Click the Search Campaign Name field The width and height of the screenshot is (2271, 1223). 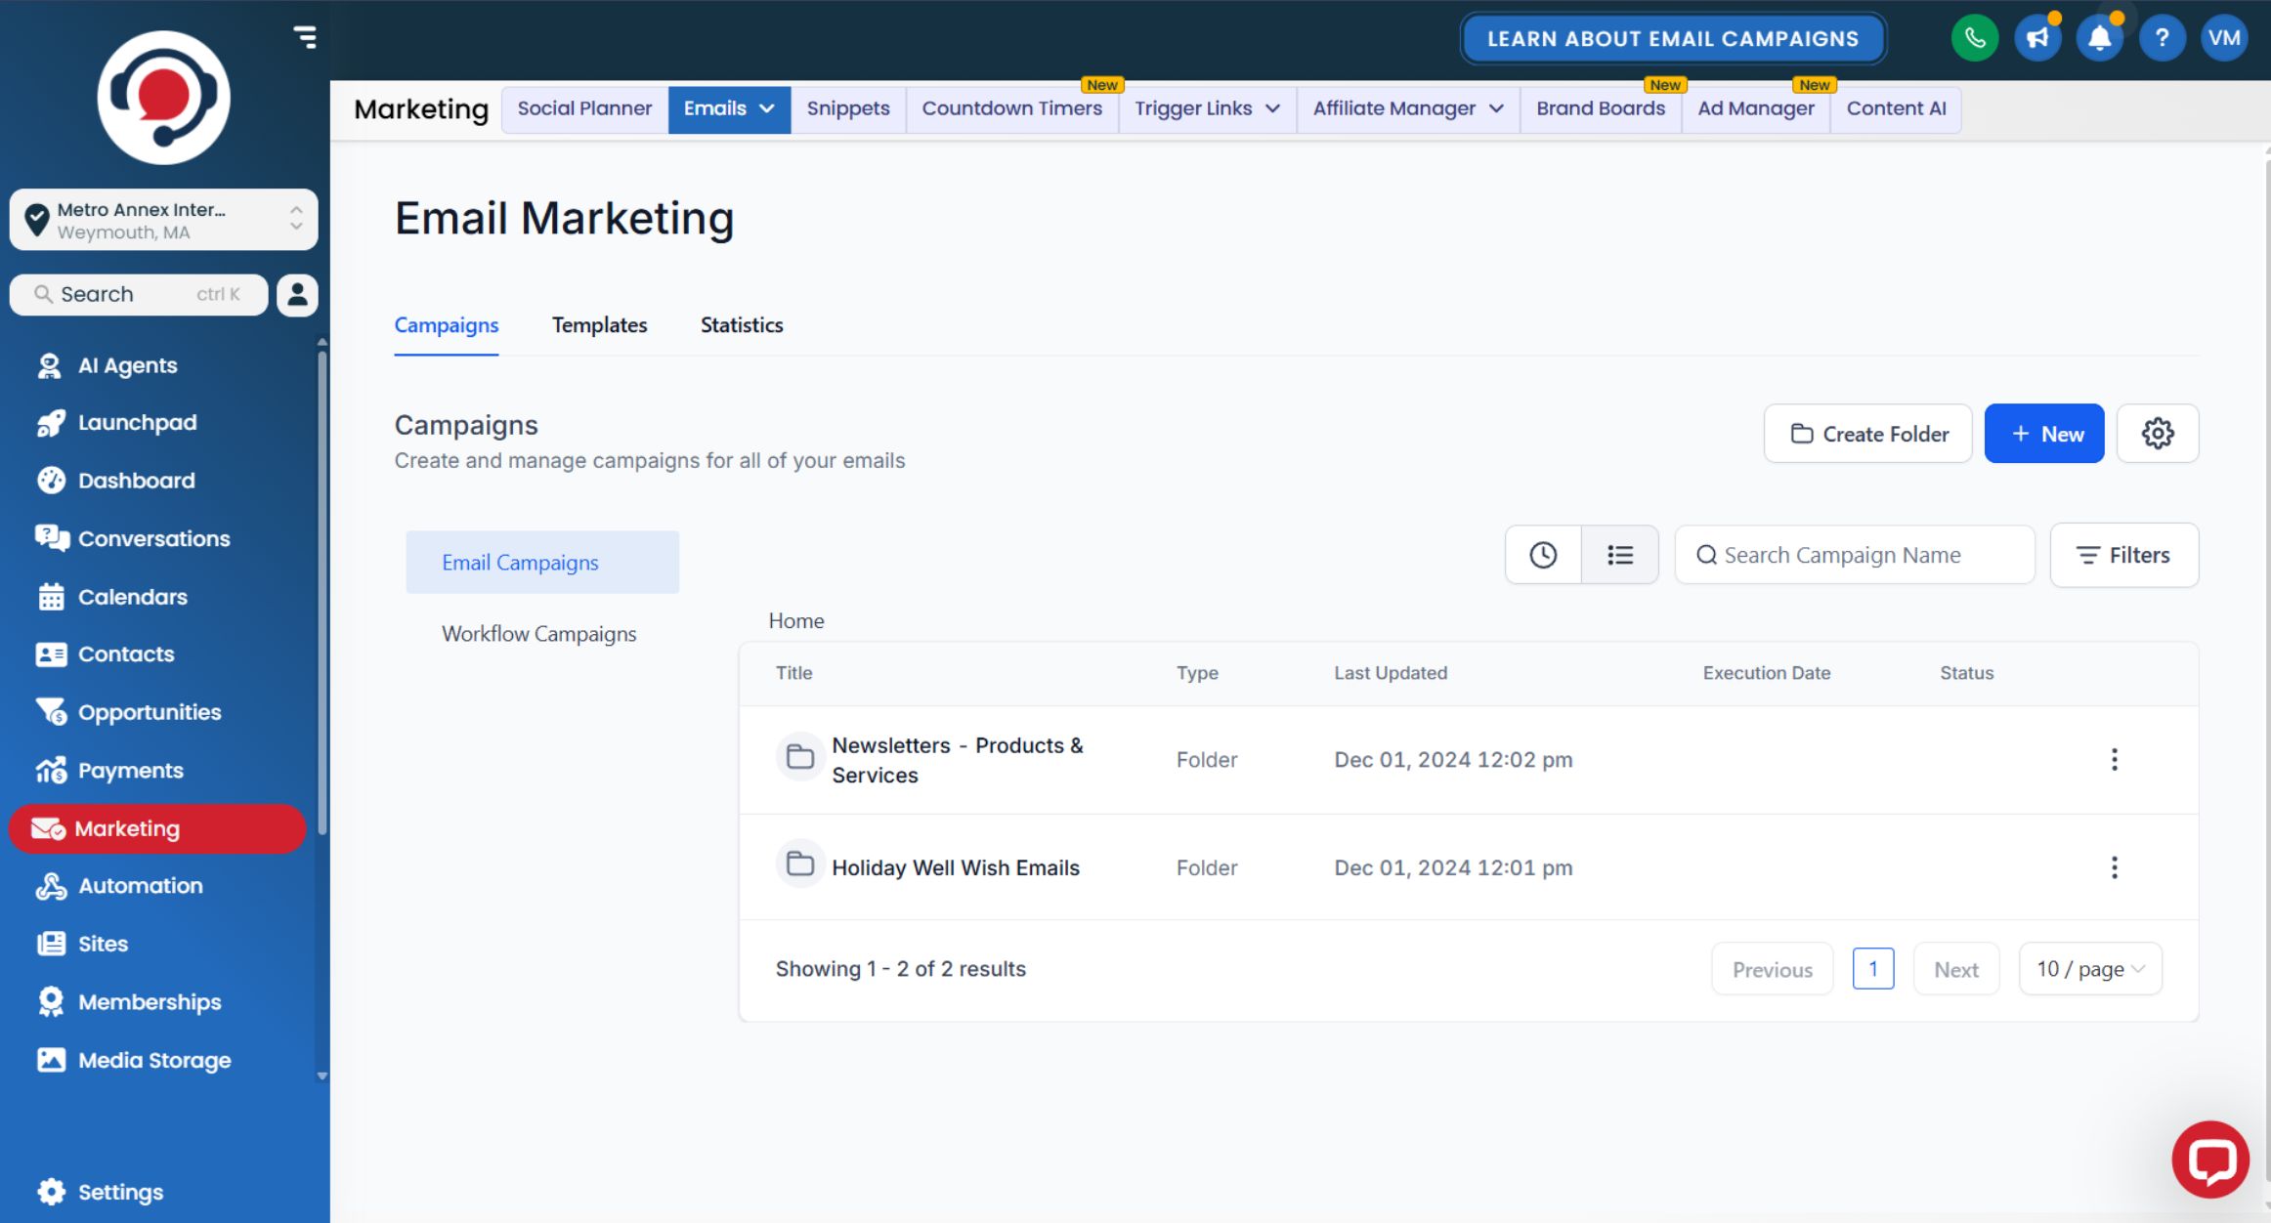pyautogui.click(x=1855, y=555)
